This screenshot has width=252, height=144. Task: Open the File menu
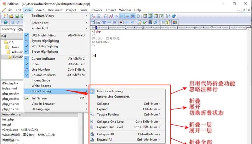(10, 10)
